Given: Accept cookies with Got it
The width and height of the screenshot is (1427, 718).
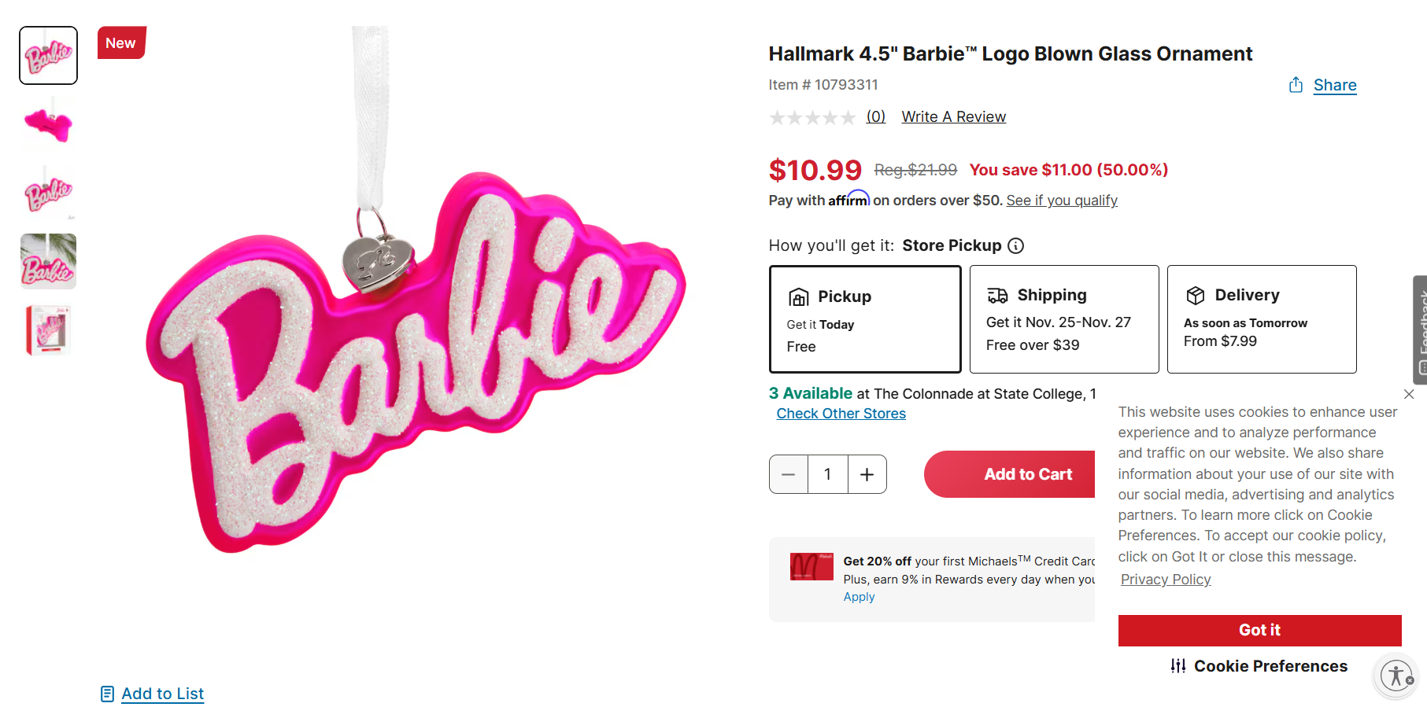Looking at the screenshot, I should point(1259,630).
